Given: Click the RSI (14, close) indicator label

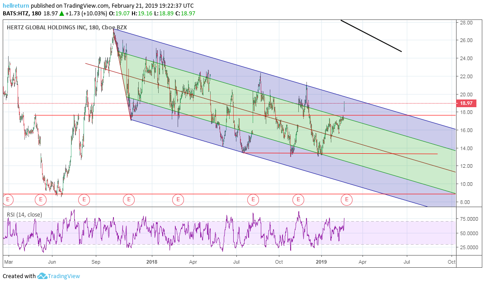Looking at the screenshot, I should tap(24, 214).
